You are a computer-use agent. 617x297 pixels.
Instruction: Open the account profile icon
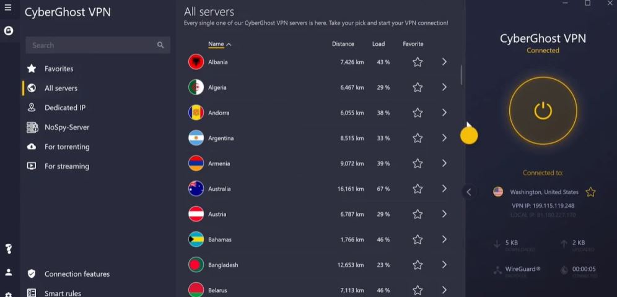pos(9,272)
